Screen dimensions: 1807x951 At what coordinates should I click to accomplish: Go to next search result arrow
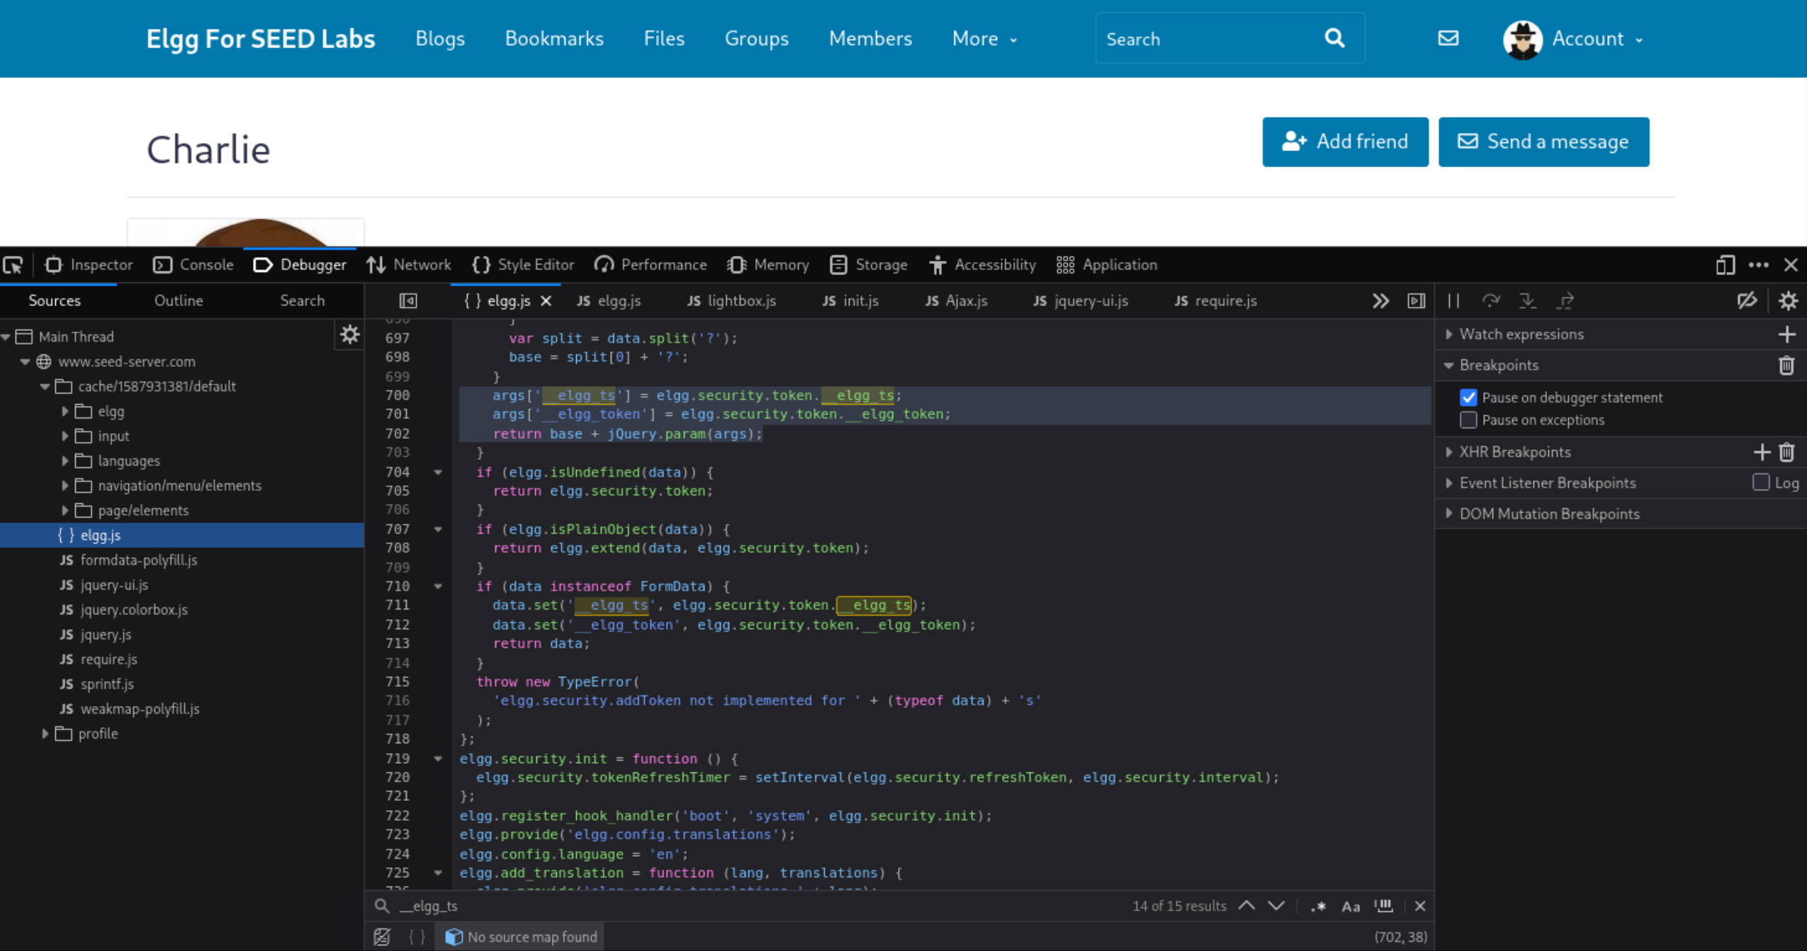pos(1276,906)
